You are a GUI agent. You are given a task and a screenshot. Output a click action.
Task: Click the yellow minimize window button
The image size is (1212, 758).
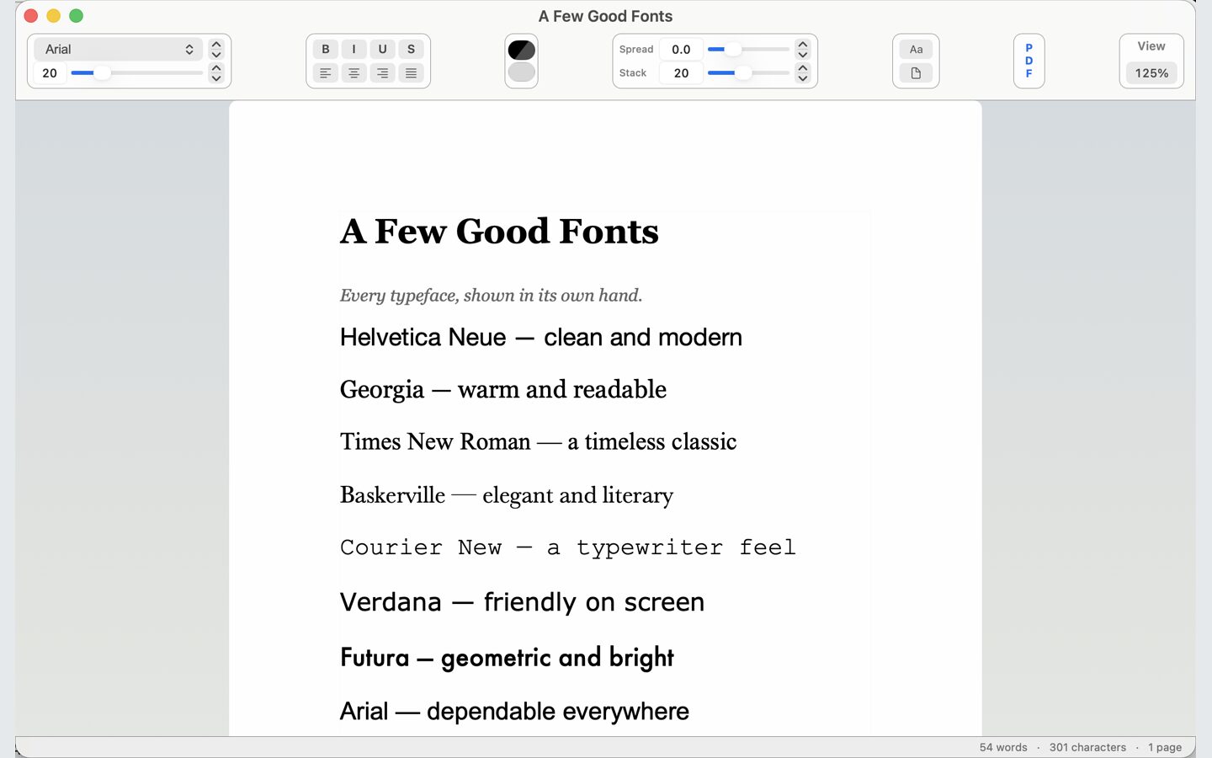pyautogui.click(x=53, y=16)
